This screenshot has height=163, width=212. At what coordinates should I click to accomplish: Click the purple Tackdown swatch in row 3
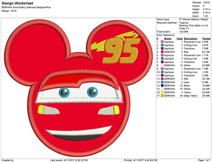coord(162,49)
